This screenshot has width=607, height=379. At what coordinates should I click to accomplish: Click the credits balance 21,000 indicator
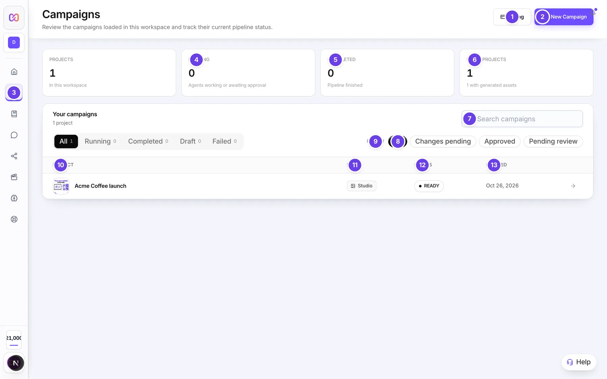[x=14, y=340]
